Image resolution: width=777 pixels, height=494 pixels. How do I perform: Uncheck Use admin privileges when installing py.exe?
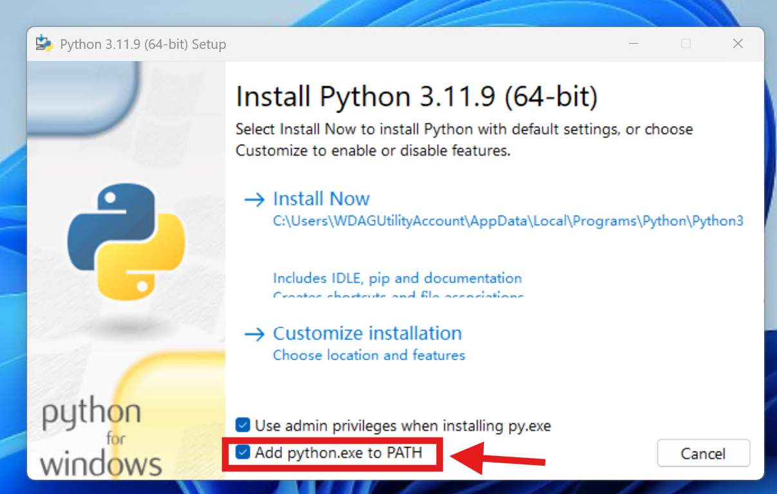[243, 425]
